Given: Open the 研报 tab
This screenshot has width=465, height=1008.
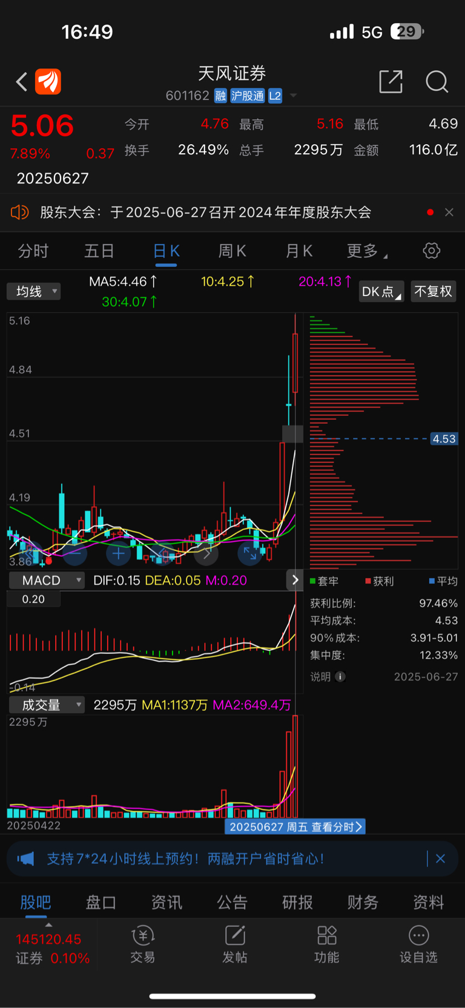Looking at the screenshot, I should (297, 903).
